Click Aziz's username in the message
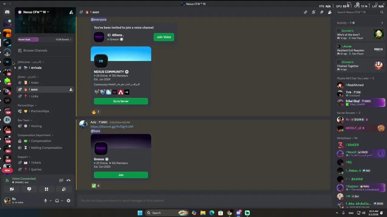Viewport: 387px width, 217px height. (x=93, y=122)
